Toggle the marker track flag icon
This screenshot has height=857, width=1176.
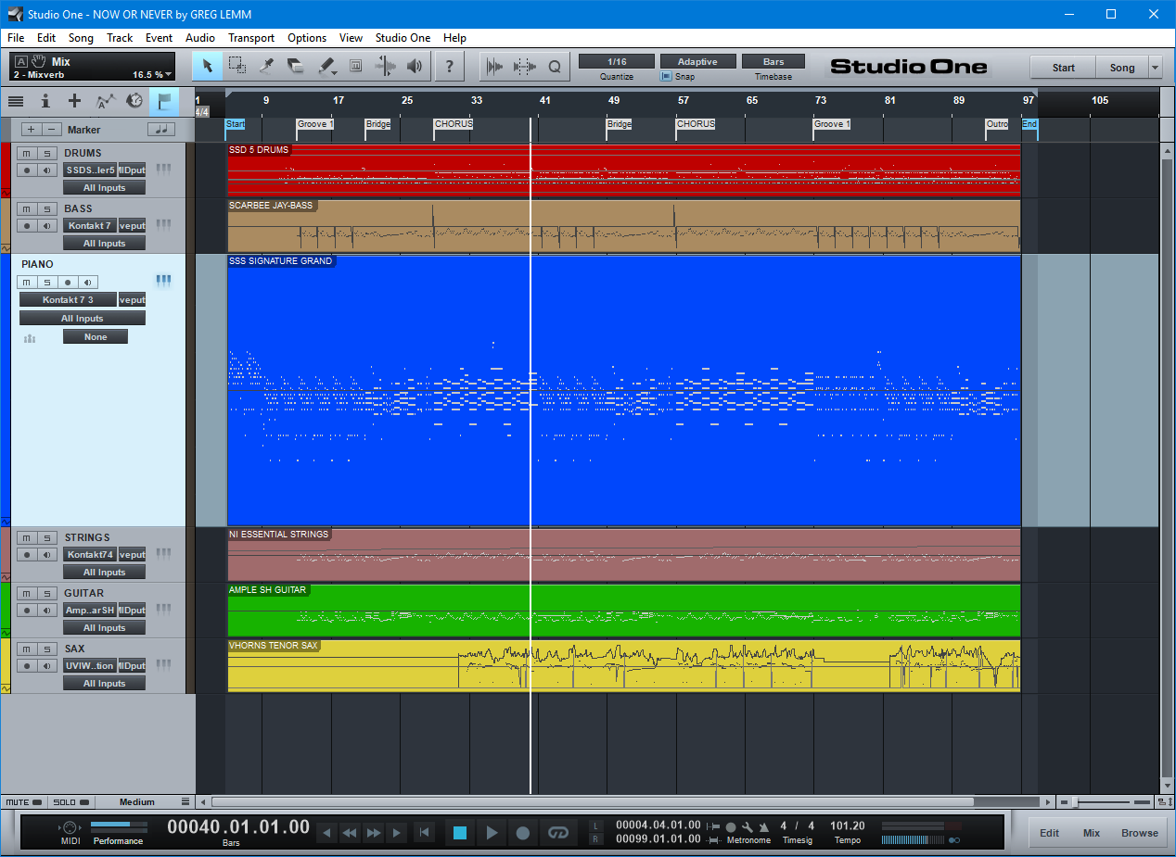pos(164,101)
